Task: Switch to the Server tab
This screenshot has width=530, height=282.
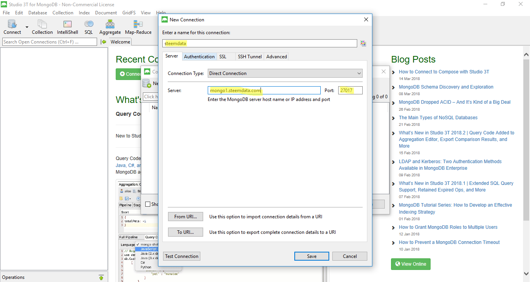Action: 172,56
